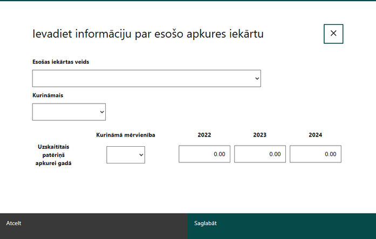Image resolution: width=376 pixels, height=239 pixels.
Task: Click the 2023 column header
Action: [260, 135]
